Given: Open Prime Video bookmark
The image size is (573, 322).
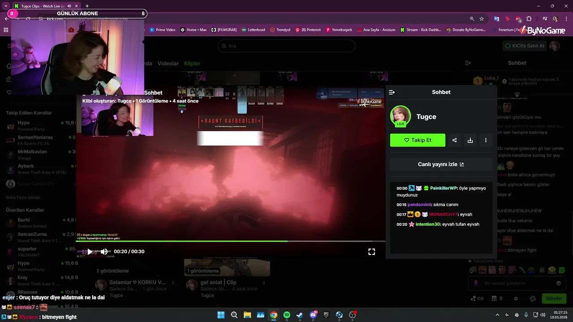Looking at the screenshot, I should click(x=162, y=30).
